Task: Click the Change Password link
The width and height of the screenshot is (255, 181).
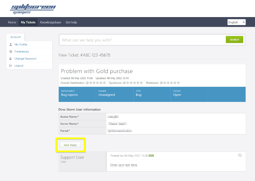Action: pos(25,59)
